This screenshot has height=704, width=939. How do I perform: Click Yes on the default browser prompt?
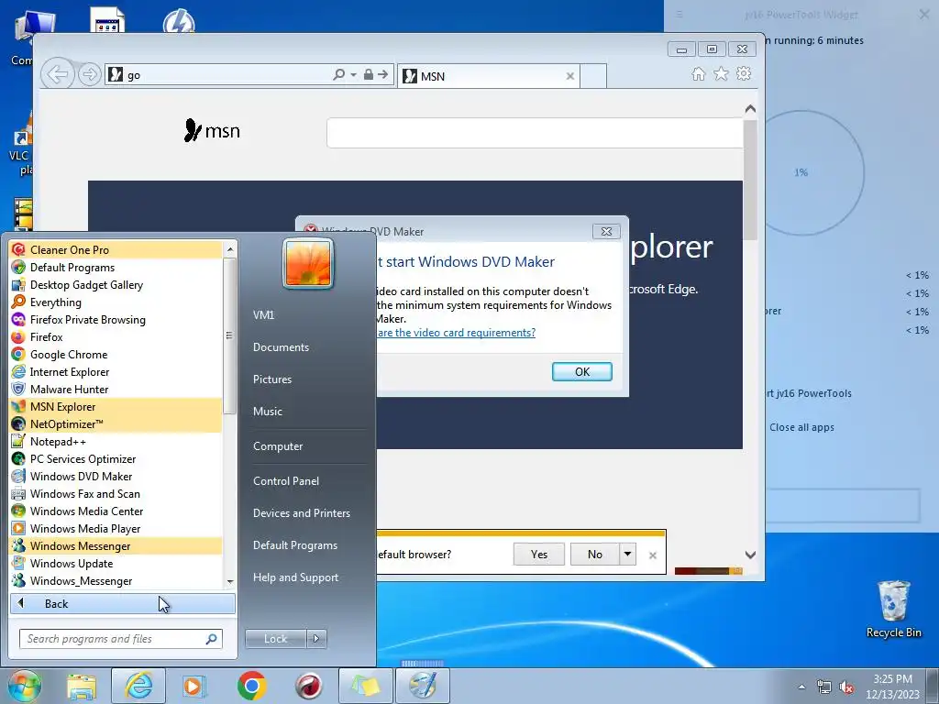click(x=539, y=554)
